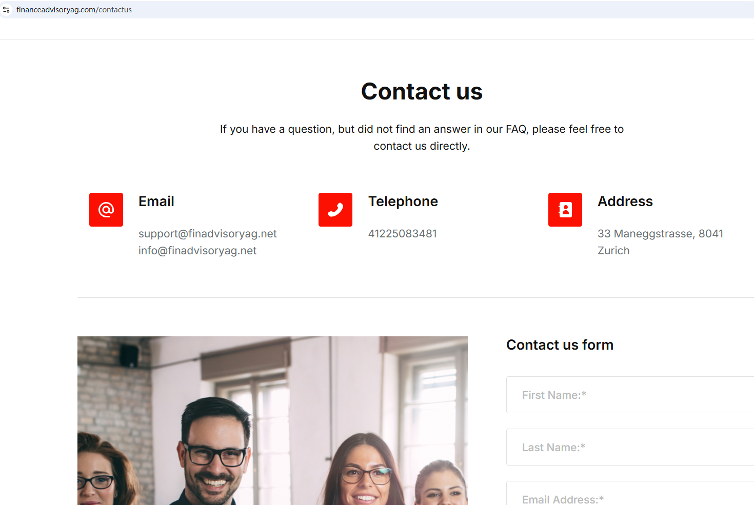The image size is (754, 505).
Task: Click the URL in the address bar
Action: click(x=74, y=10)
